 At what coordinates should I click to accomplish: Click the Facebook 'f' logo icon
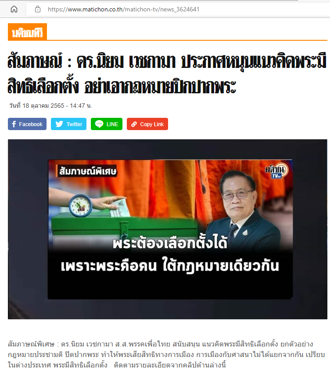[14, 124]
